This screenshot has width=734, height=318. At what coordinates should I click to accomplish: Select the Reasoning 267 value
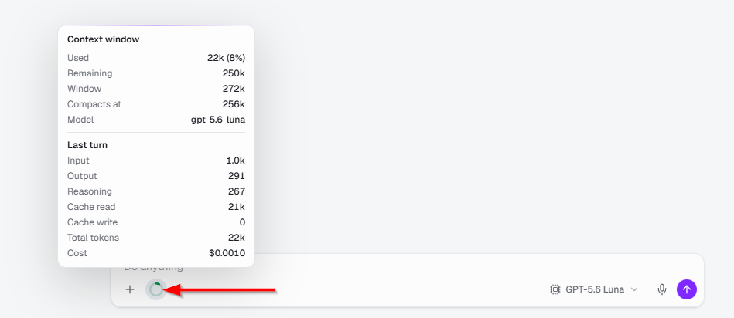tap(237, 191)
